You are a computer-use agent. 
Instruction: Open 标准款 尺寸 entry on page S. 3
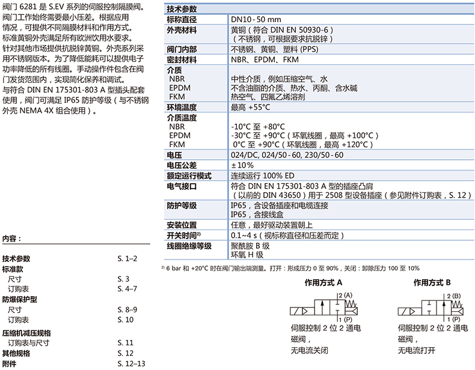[14, 279]
